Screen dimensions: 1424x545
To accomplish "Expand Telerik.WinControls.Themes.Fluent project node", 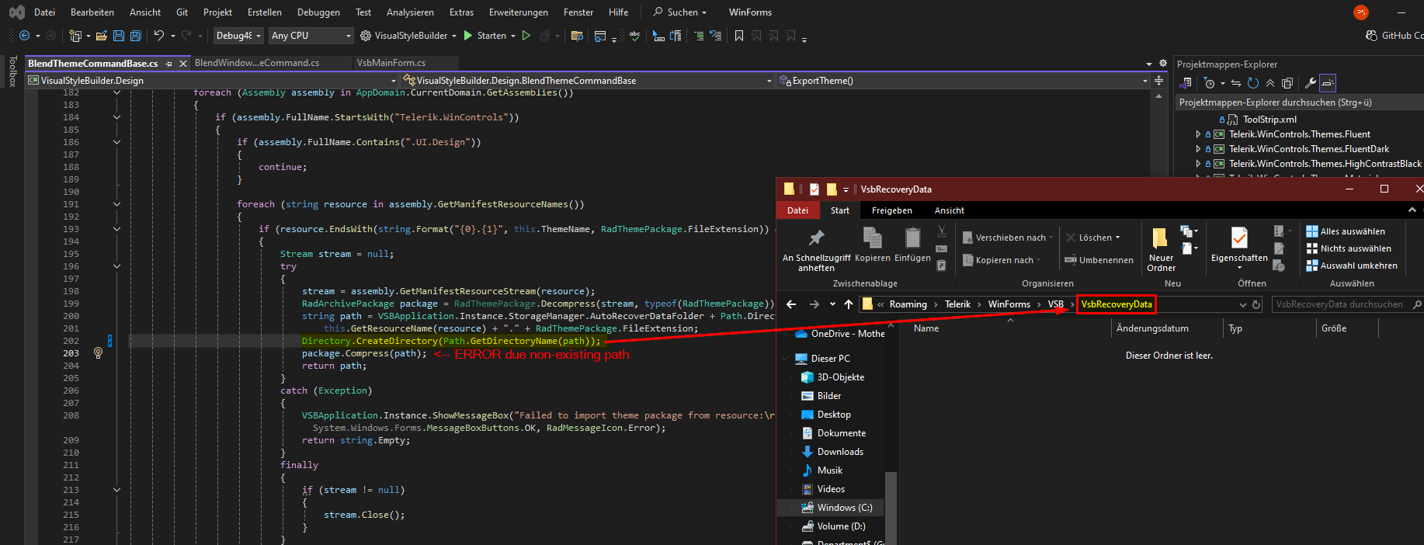I will coord(1198,134).
